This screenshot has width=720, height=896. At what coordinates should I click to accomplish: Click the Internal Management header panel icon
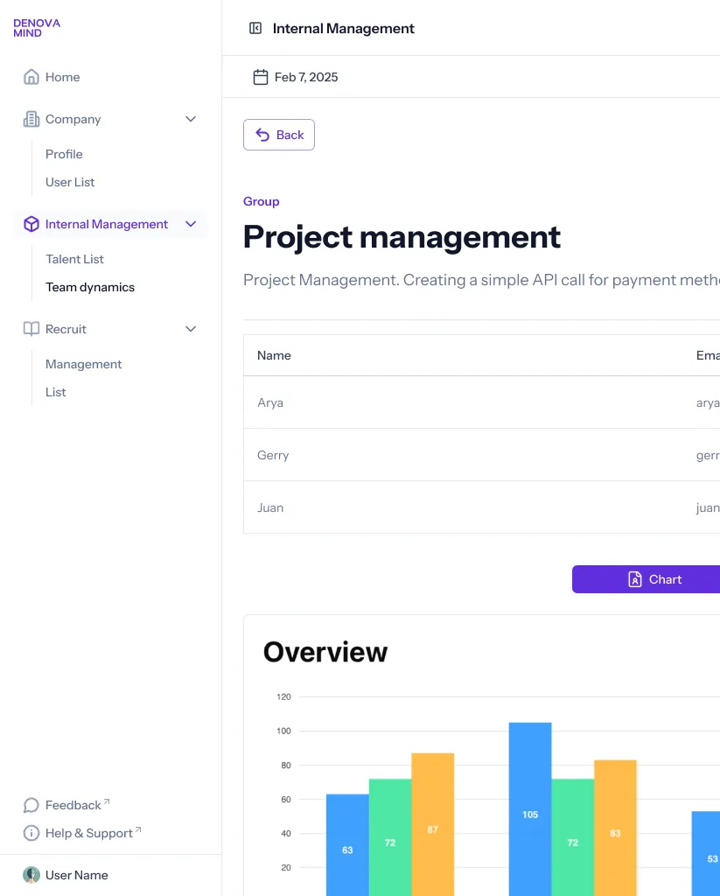pyautogui.click(x=255, y=28)
